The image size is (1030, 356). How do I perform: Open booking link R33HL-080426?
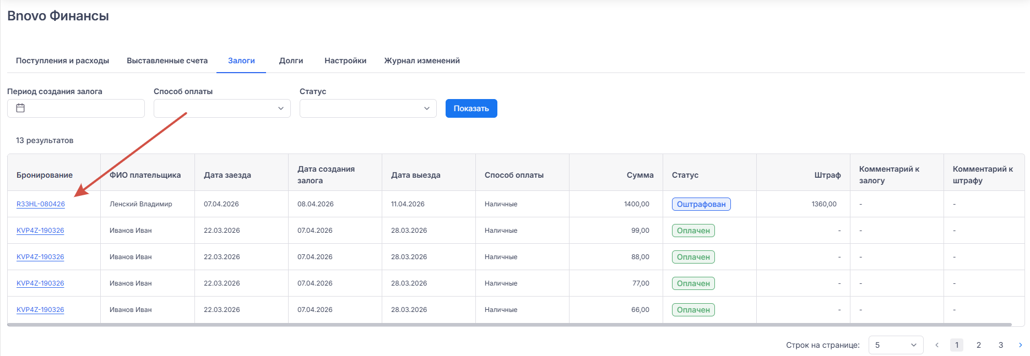click(x=41, y=204)
